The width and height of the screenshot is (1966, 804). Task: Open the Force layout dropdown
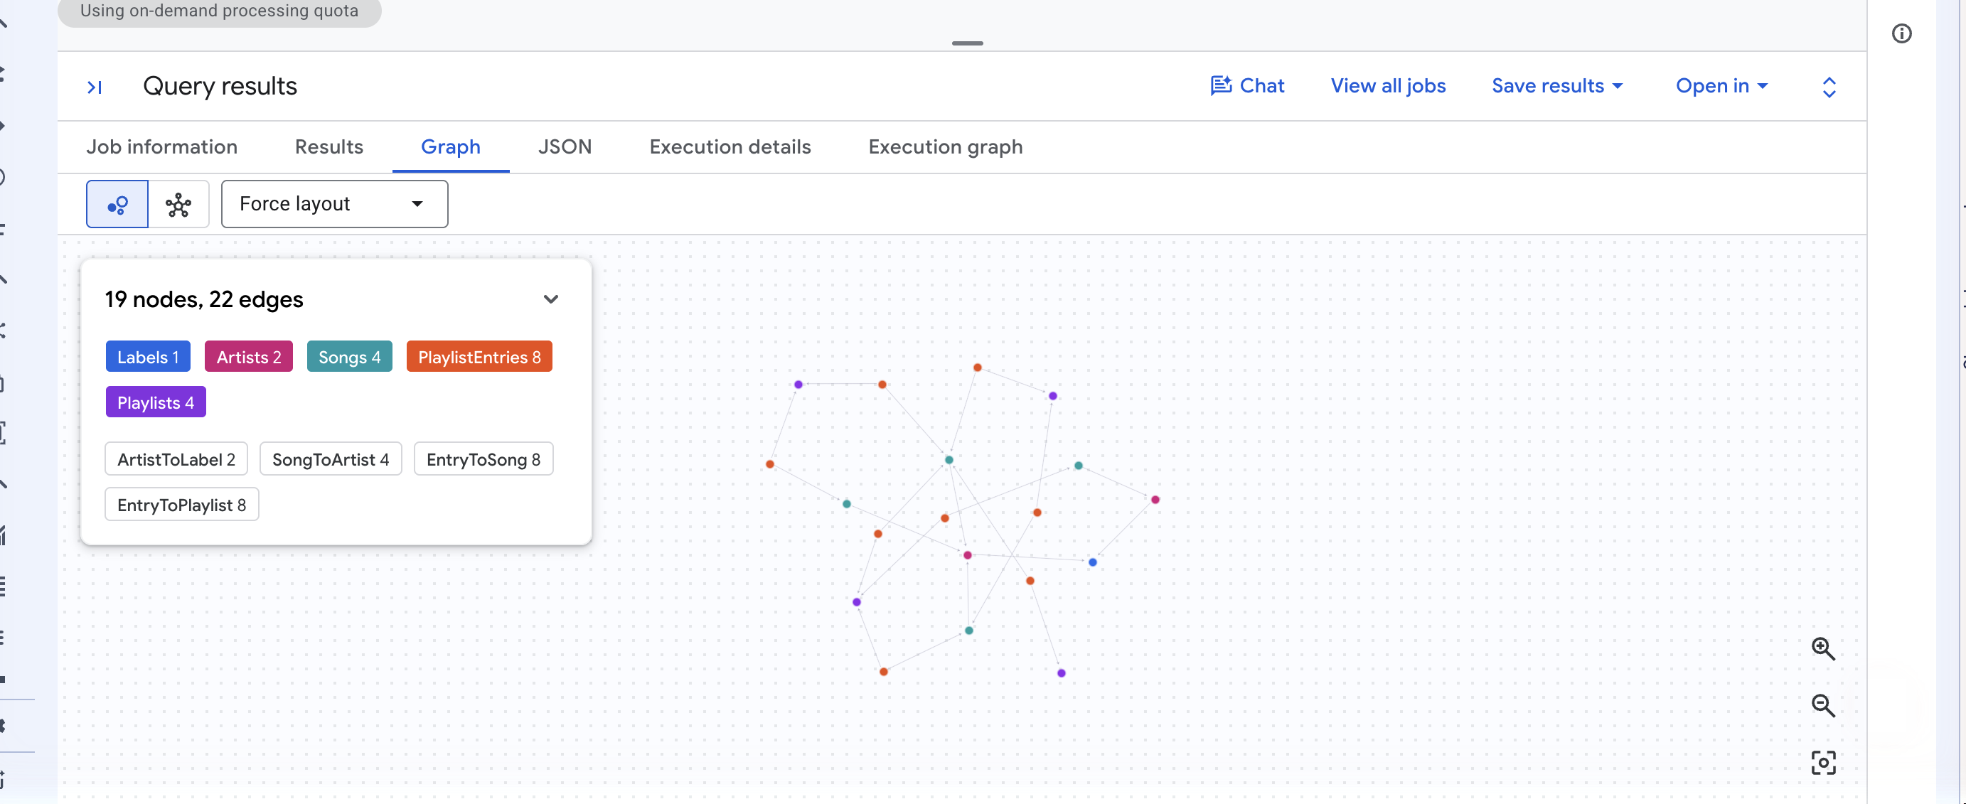tap(334, 205)
